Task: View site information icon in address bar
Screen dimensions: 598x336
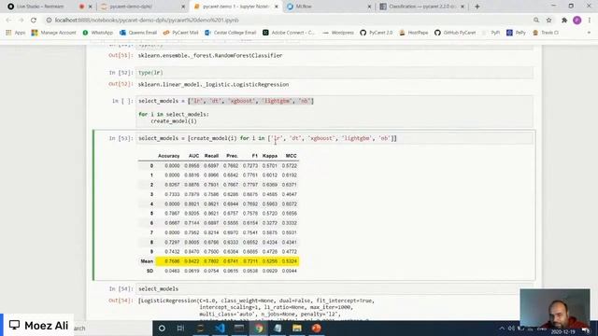Action: coord(49,20)
